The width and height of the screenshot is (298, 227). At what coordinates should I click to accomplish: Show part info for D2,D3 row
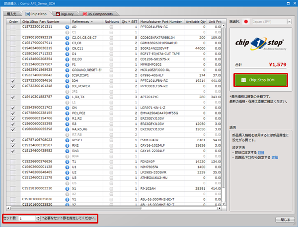[x=67, y=59]
